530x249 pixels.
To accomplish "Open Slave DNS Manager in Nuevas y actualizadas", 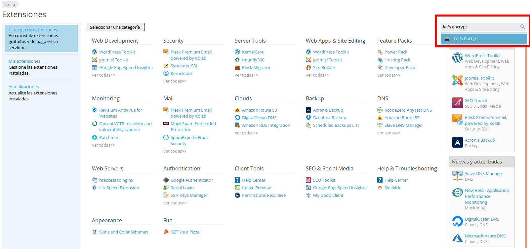I will [484, 173].
